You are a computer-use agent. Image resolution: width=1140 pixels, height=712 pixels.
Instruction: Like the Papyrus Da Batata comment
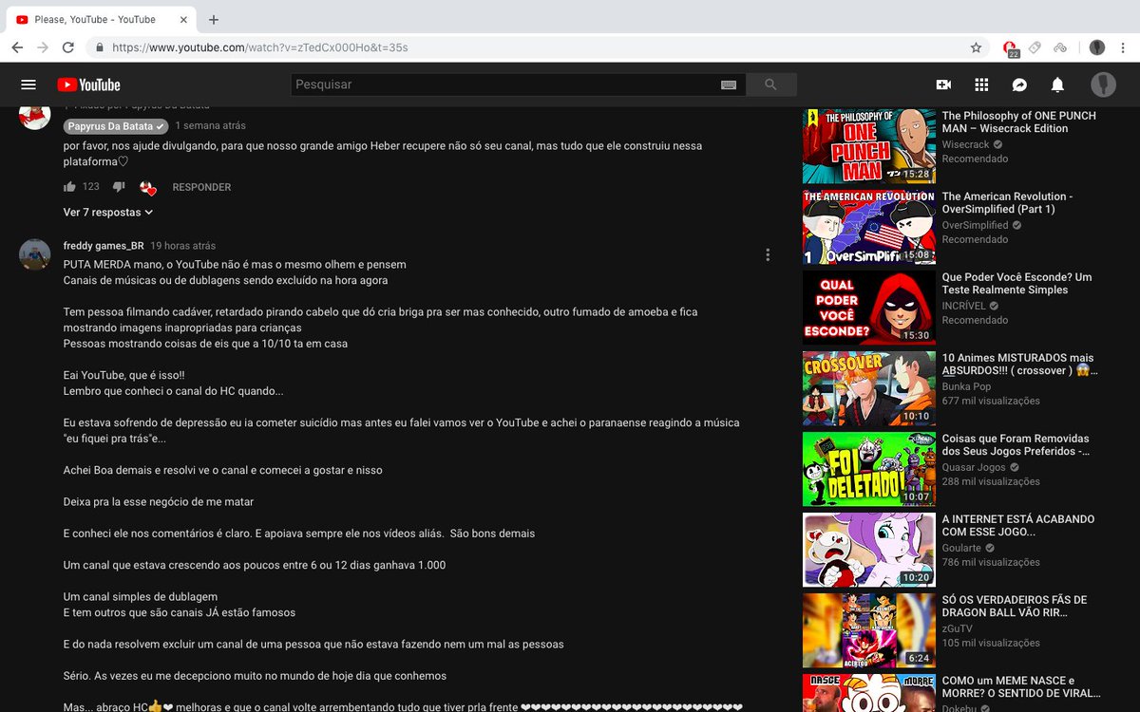(x=70, y=187)
